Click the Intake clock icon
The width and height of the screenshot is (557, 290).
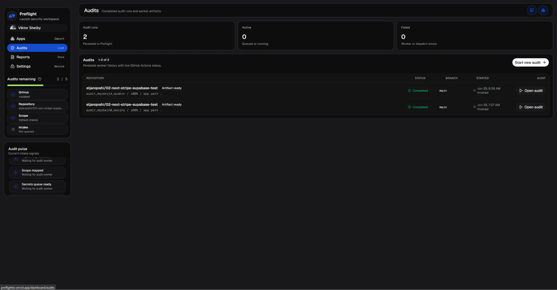(13, 129)
